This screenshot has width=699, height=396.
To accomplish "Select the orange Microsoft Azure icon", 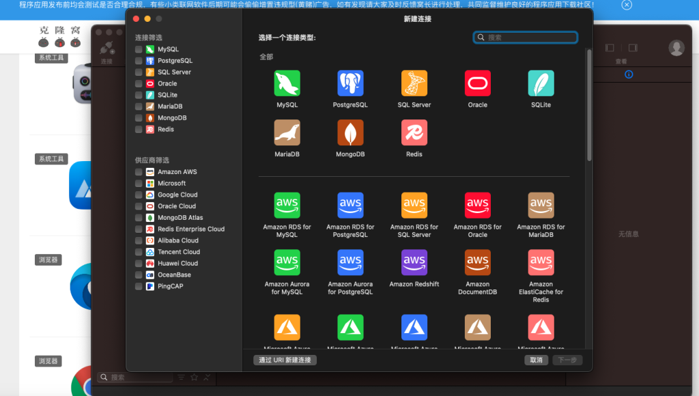I will coord(287,327).
